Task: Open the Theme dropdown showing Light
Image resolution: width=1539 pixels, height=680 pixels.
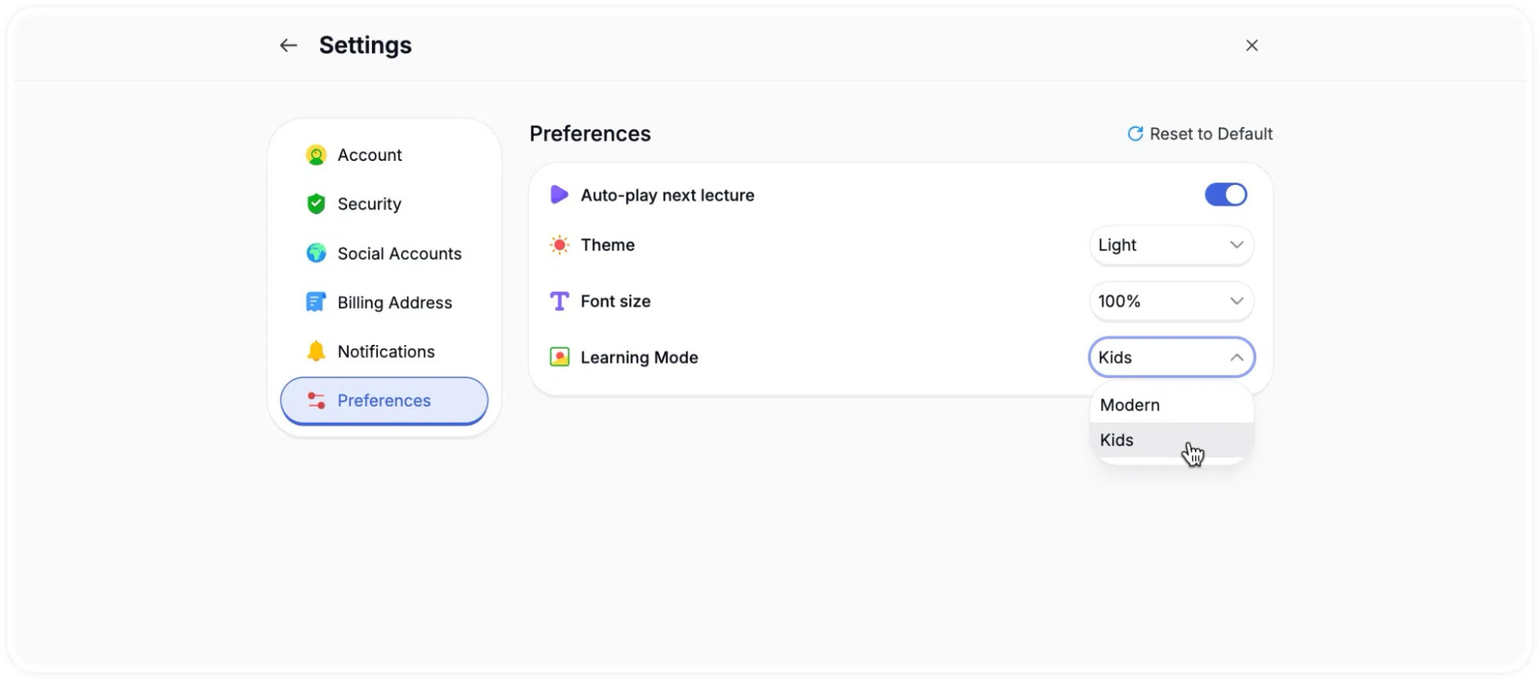Action: click(x=1171, y=245)
